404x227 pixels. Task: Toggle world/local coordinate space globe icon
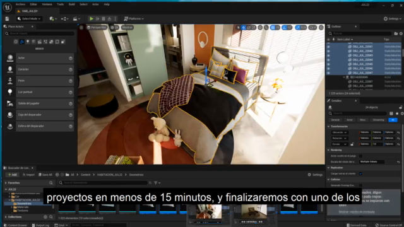[260, 27]
